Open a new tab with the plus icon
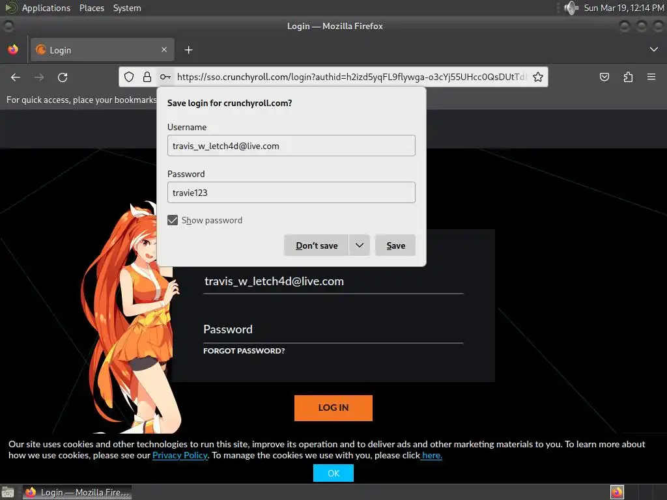 tap(188, 50)
